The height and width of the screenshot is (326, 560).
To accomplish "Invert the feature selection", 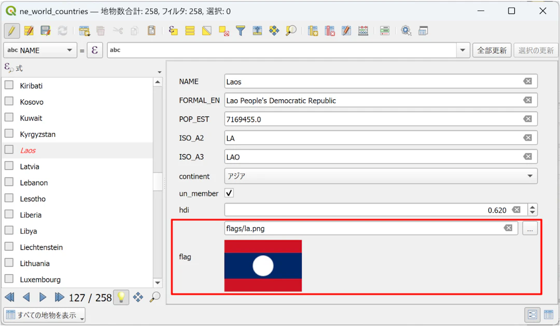I will (x=207, y=31).
